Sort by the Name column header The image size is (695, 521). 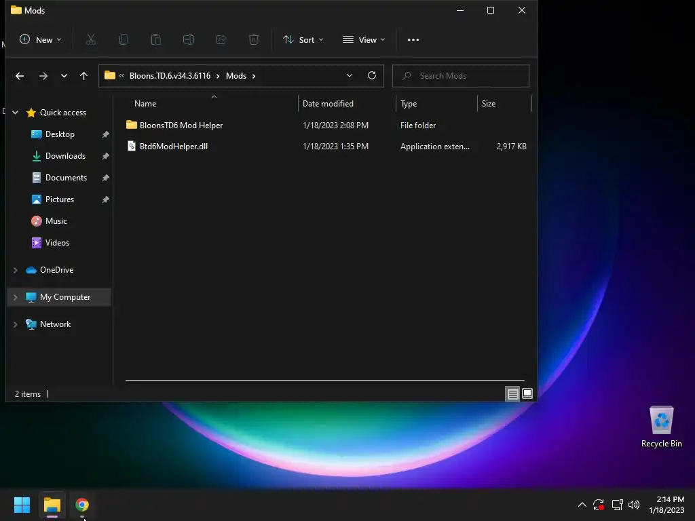(145, 104)
